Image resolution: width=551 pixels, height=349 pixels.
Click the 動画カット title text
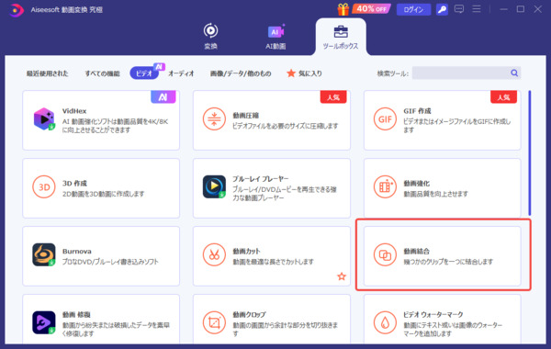point(246,252)
